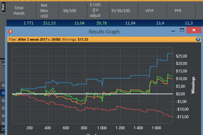Sort by VPIP column header
The height and width of the screenshot is (135, 203).
tap(149, 10)
